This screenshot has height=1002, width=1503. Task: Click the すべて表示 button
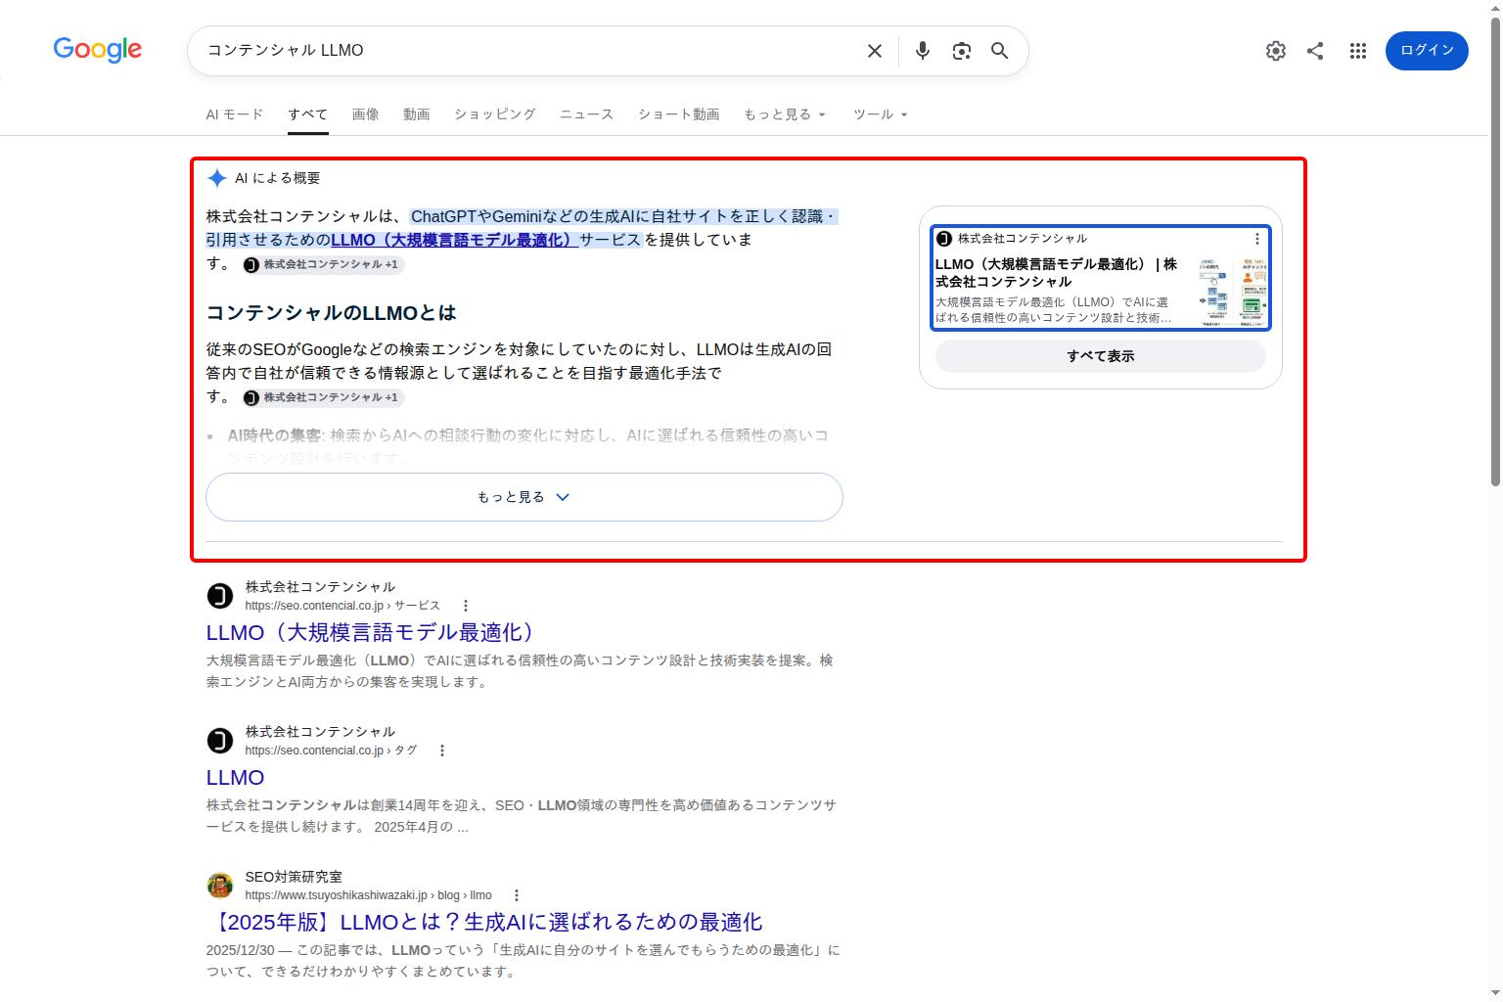point(1101,356)
